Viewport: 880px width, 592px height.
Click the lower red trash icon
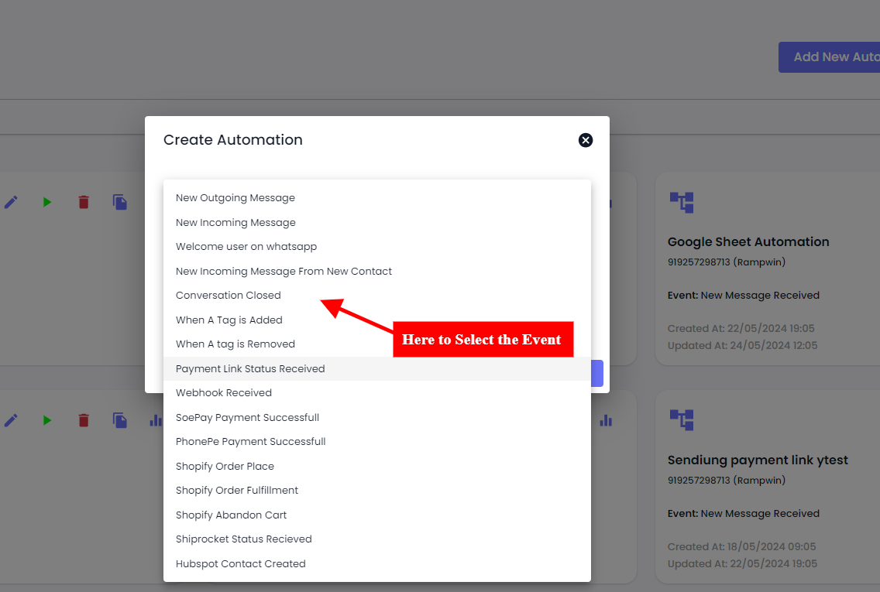[x=84, y=420]
